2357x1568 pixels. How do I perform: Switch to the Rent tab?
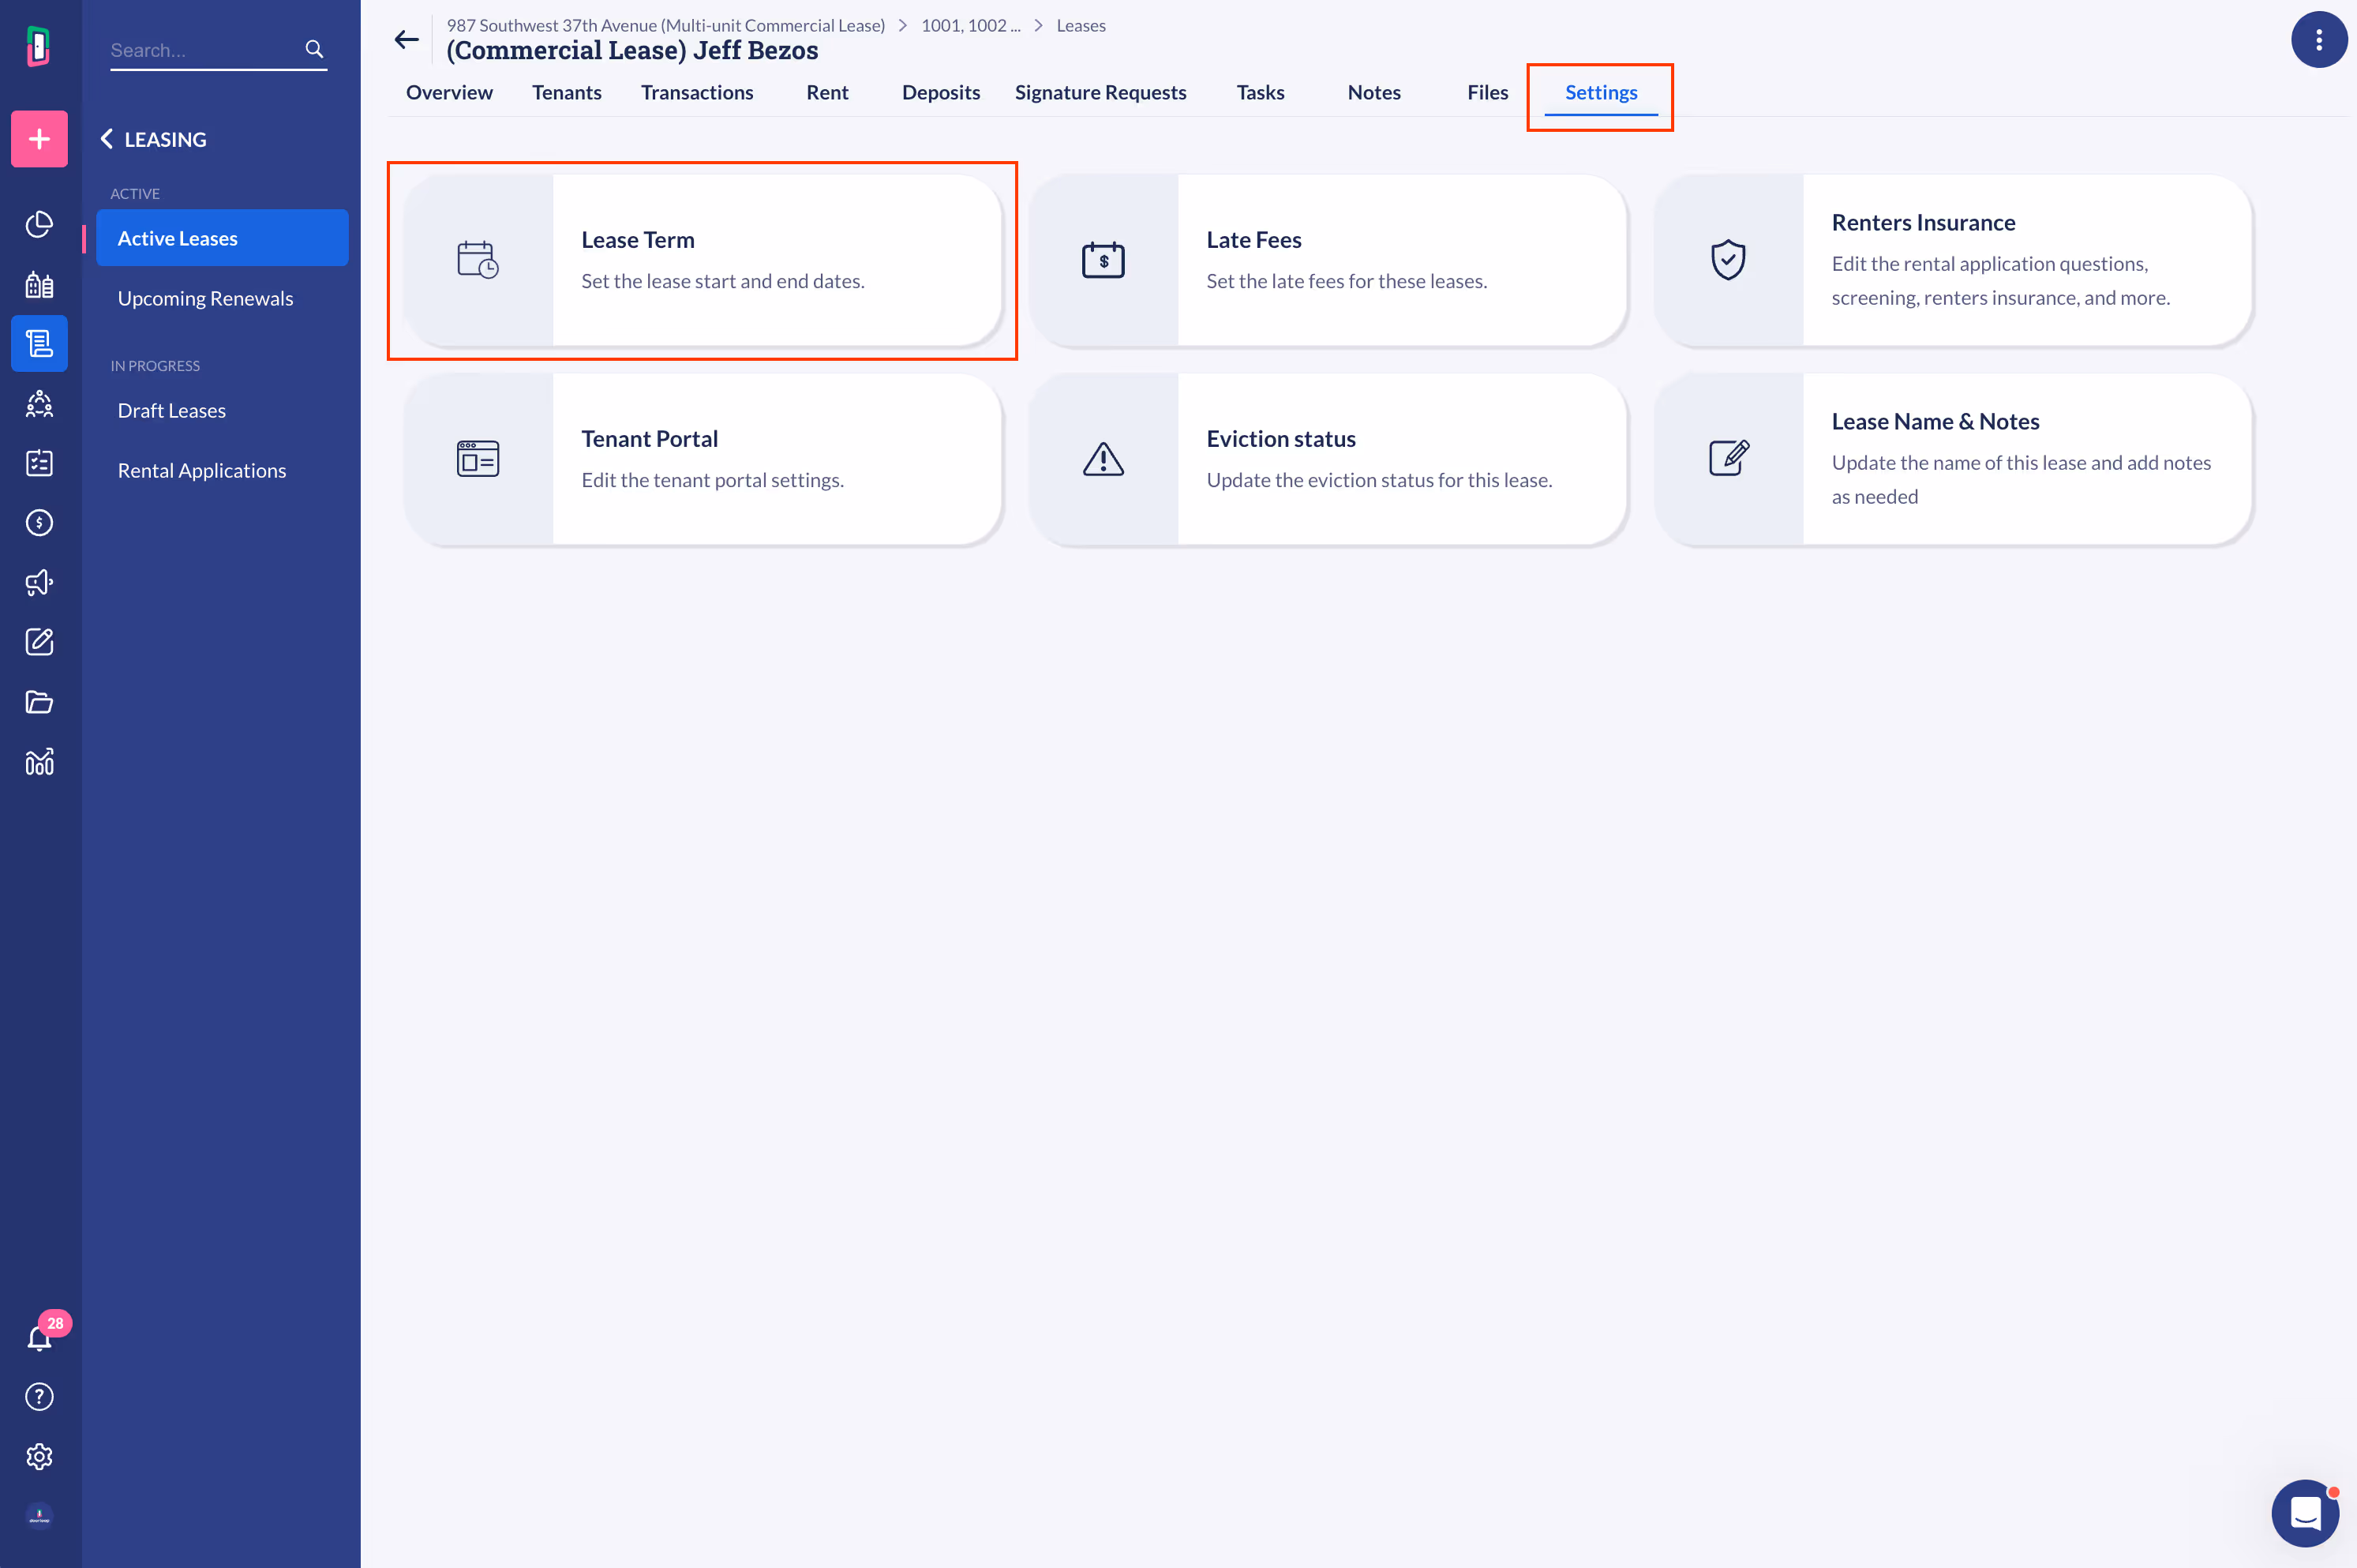click(828, 92)
